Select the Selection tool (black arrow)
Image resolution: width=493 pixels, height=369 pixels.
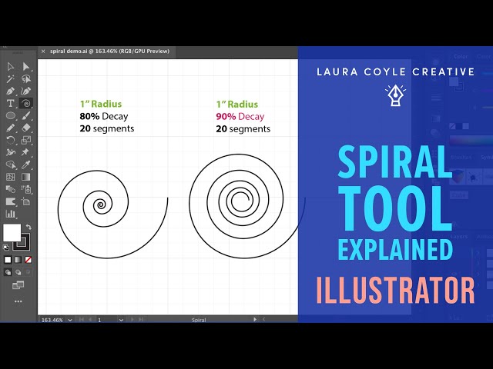click(x=10, y=67)
